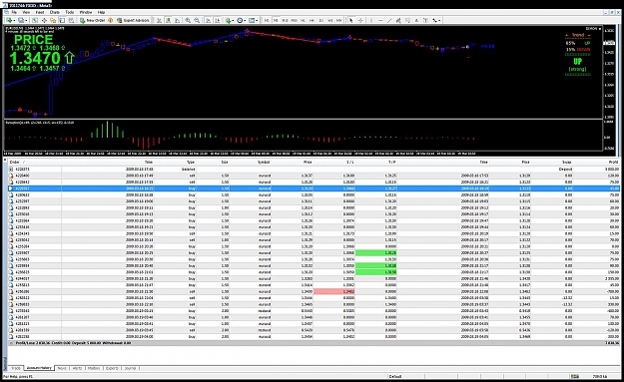Image resolution: width=624 pixels, height=382 pixels.
Task: Switch chart to Bar Chart style
Action: [x=159, y=20]
